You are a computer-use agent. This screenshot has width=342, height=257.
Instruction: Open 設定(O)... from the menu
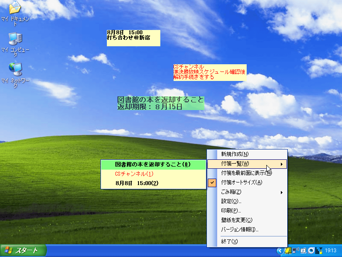coord(247,201)
